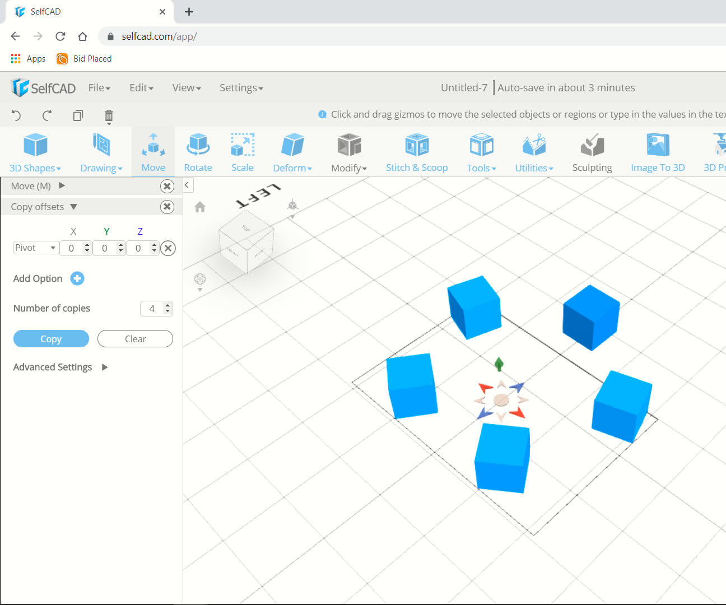The image size is (726, 605).
Task: Open the Image To 3D tool
Action: [658, 152]
